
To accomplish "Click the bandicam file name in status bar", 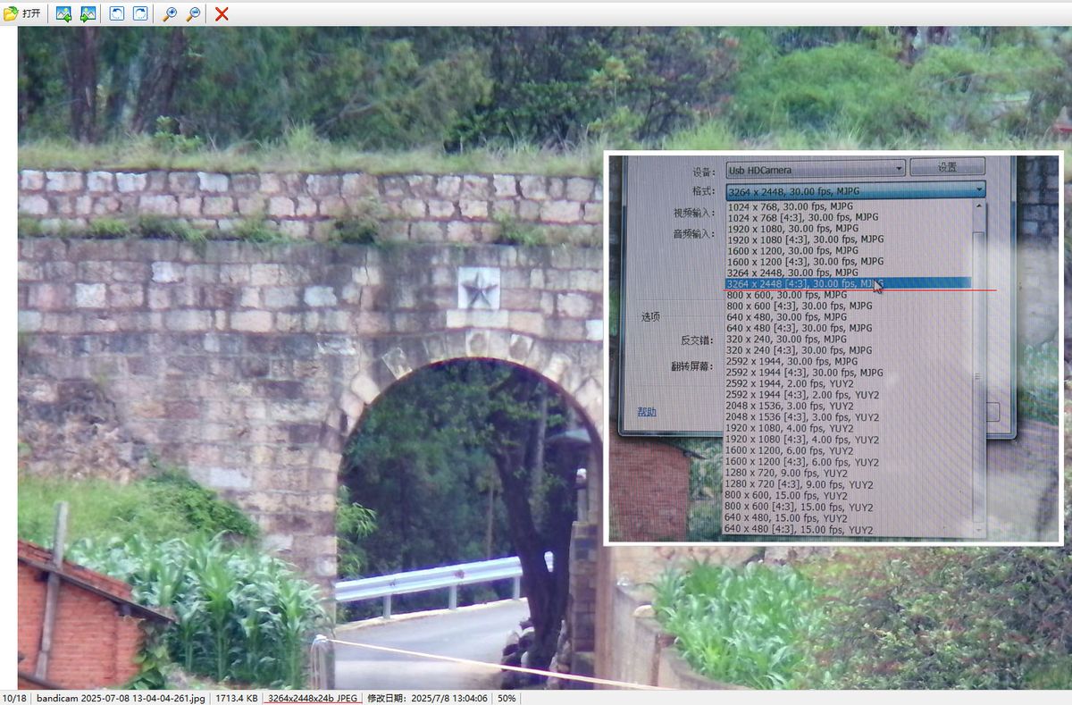I will (121, 698).
